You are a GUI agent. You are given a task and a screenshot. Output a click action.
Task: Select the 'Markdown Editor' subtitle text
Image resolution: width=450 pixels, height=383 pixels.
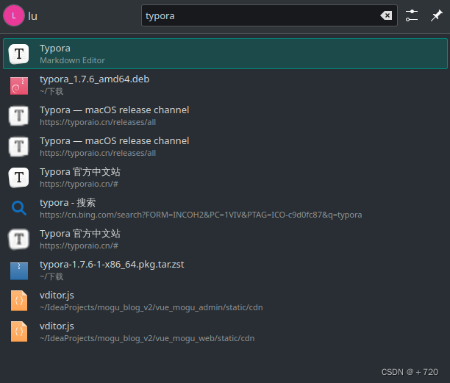(72, 60)
